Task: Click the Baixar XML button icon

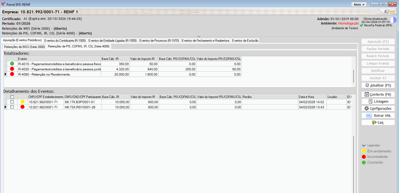Action: coord(369,116)
